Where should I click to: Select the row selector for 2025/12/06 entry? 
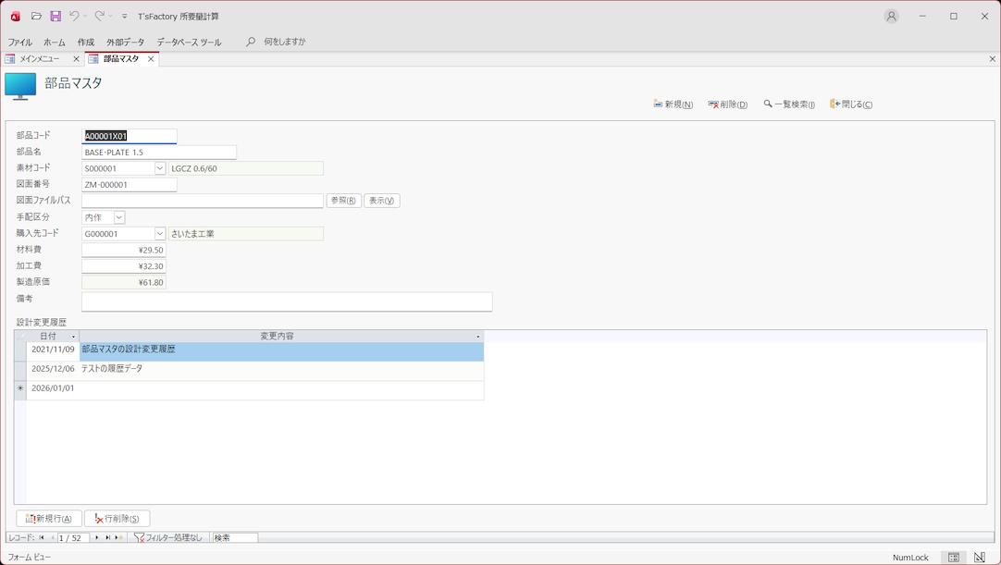19,369
